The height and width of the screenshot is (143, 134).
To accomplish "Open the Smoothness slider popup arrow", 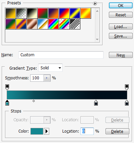I will pyautogui.click(x=47, y=78).
